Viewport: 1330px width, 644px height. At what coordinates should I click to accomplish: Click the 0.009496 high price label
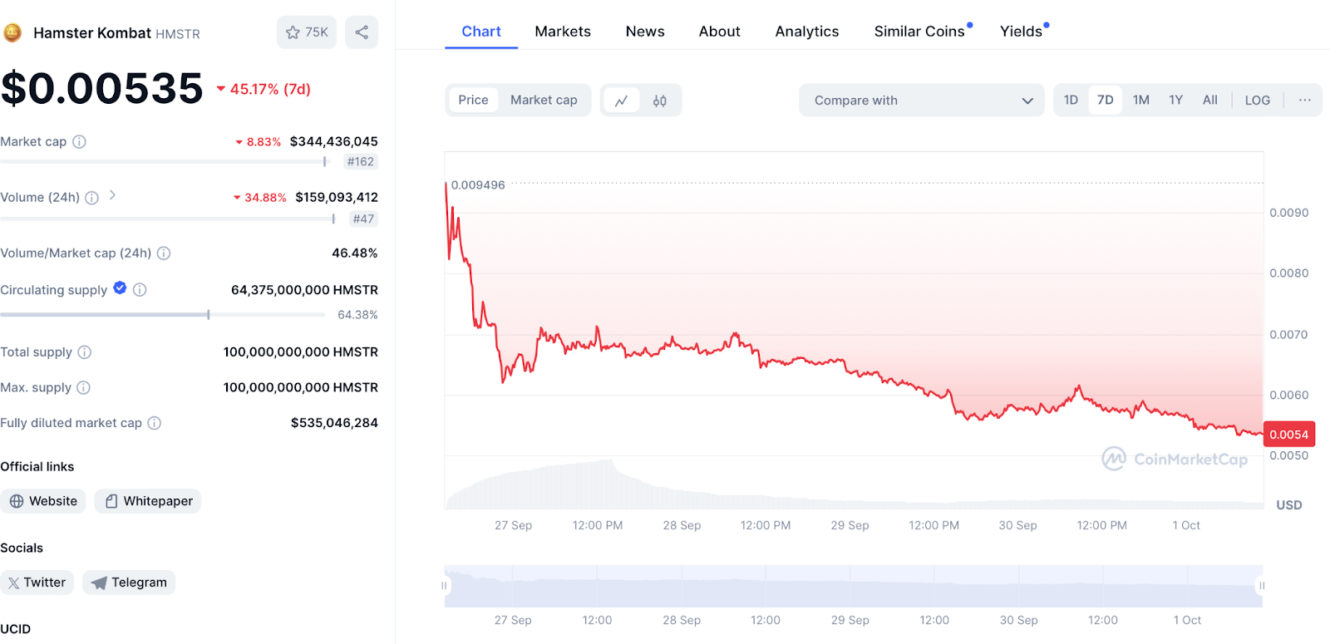click(x=478, y=184)
